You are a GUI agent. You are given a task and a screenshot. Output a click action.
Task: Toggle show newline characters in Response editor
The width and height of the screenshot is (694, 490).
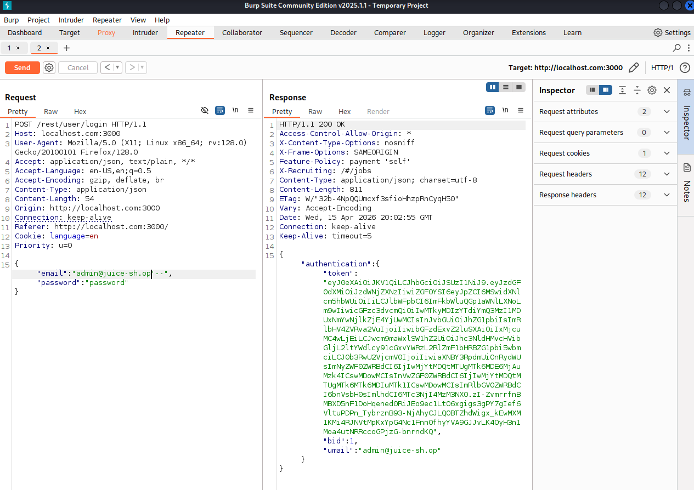(x=505, y=110)
